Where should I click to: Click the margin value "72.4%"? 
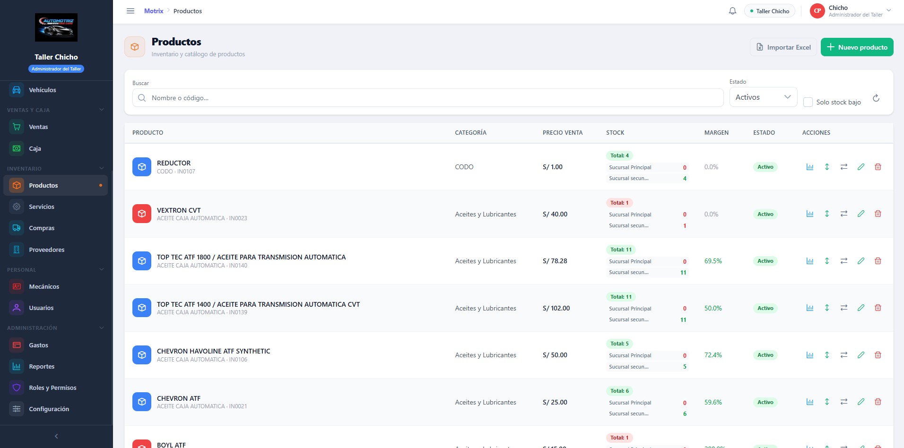pos(713,355)
